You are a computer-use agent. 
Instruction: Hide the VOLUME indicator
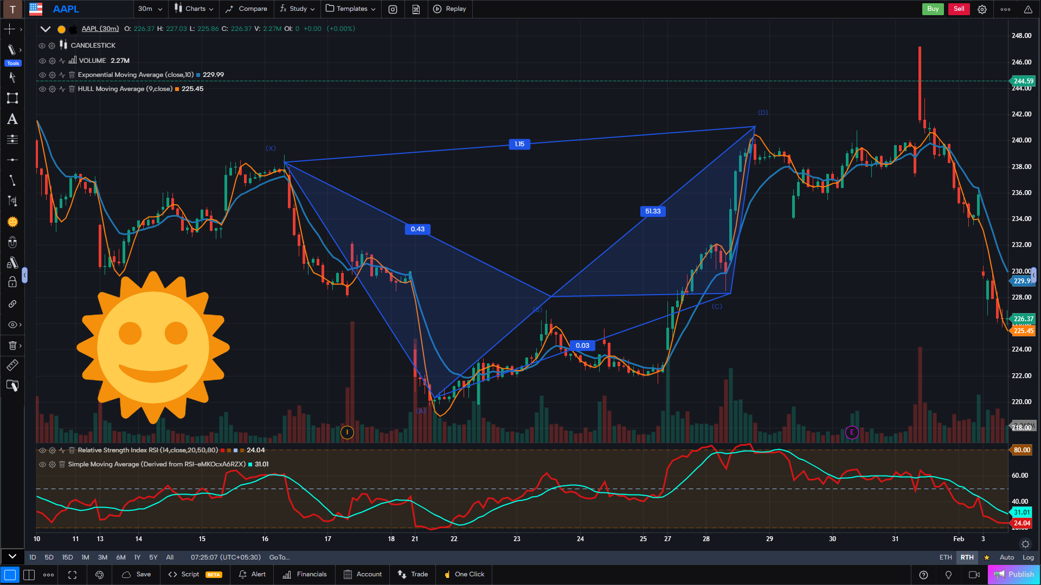[42, 61]
